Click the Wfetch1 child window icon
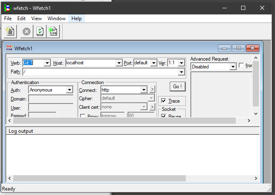This screenshot has width=275, height=195. [9, 48]
